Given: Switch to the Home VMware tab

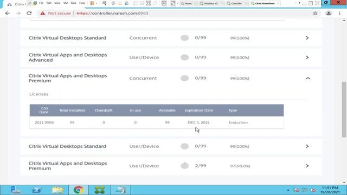Looking at the screenshot, I should pyautogui.click(x=188, y=3).
